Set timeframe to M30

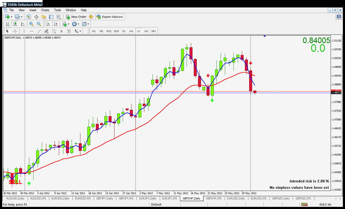pyautogui.click(x=116, y=31)
